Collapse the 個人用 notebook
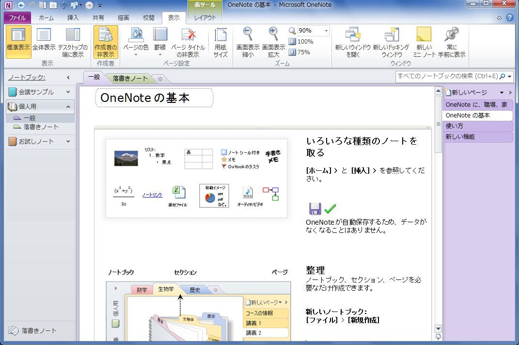This screenshot has width=519, height=345. 68,107
